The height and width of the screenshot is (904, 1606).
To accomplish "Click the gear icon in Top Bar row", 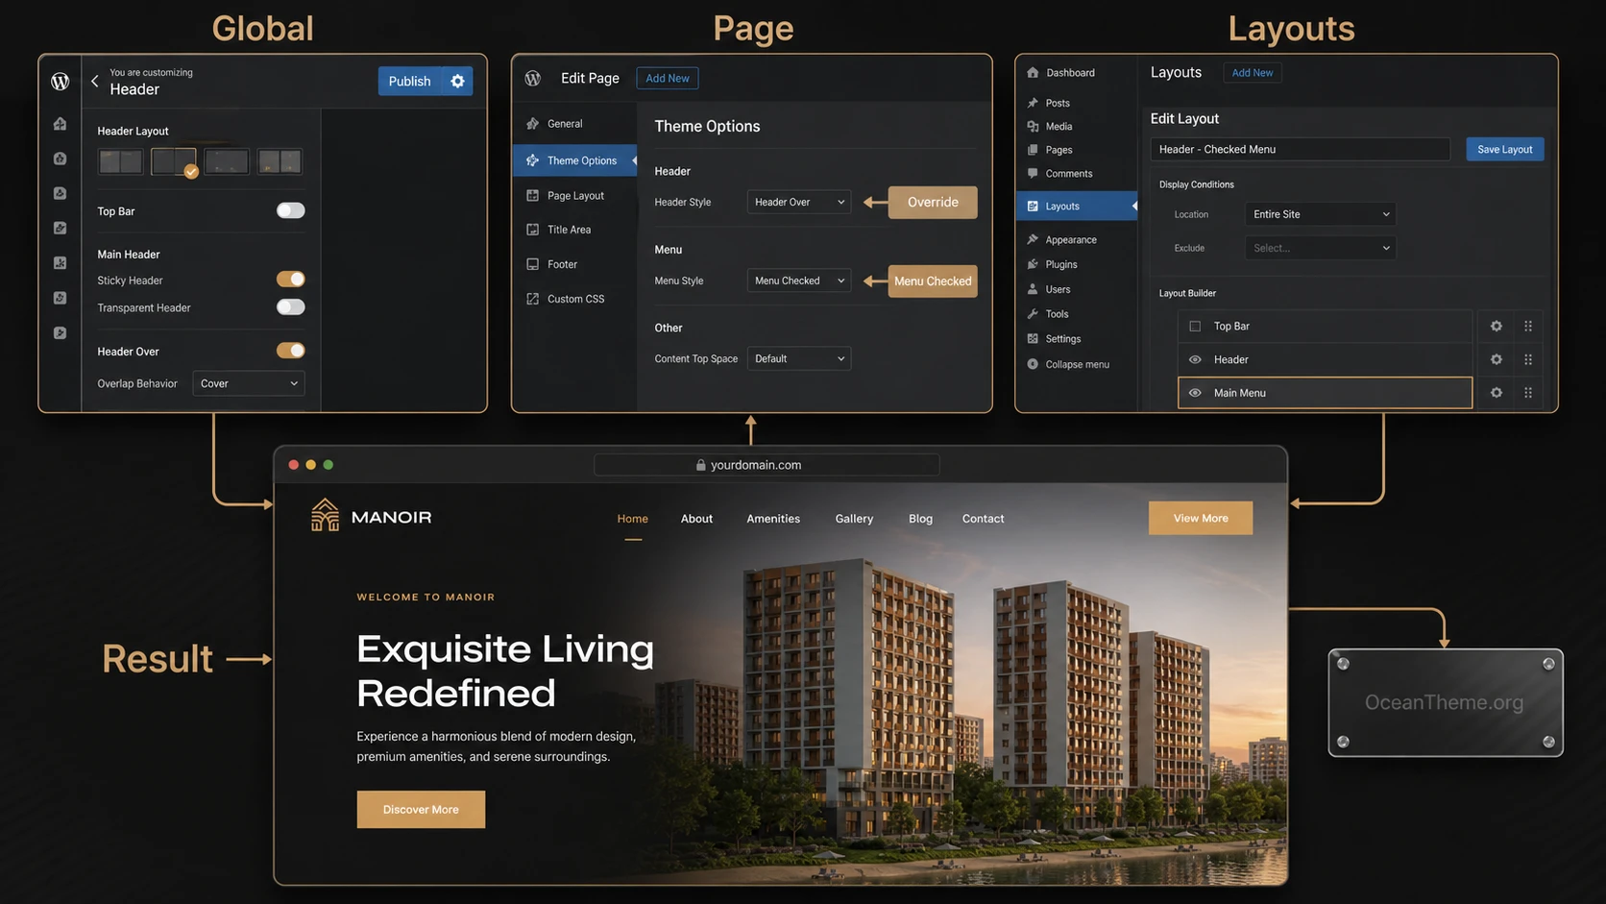I will [1496, 326].
